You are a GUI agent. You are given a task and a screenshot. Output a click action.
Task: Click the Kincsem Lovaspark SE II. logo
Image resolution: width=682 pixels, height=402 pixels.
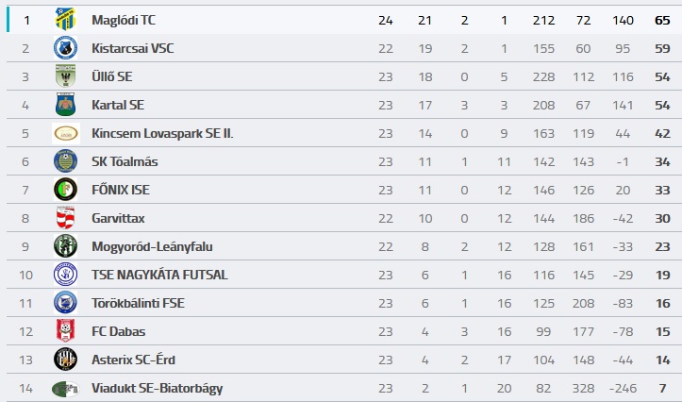(x=66, y=133)
